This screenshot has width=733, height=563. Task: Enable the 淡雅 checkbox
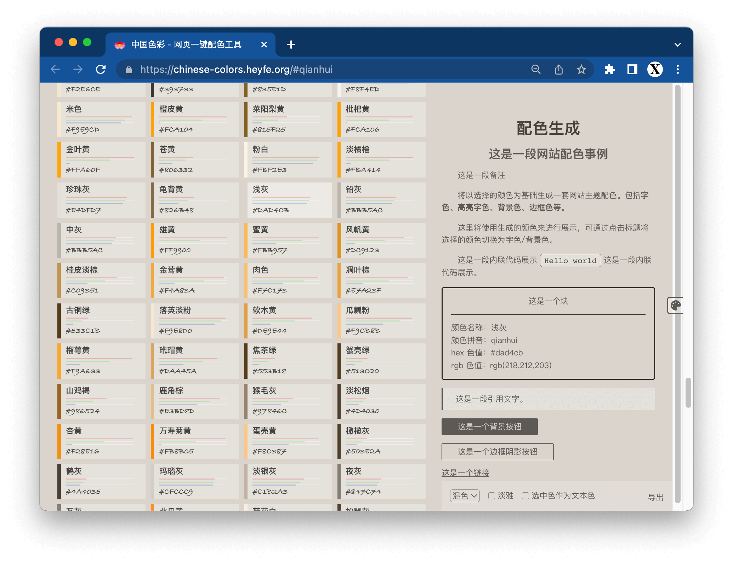point(491,496)
